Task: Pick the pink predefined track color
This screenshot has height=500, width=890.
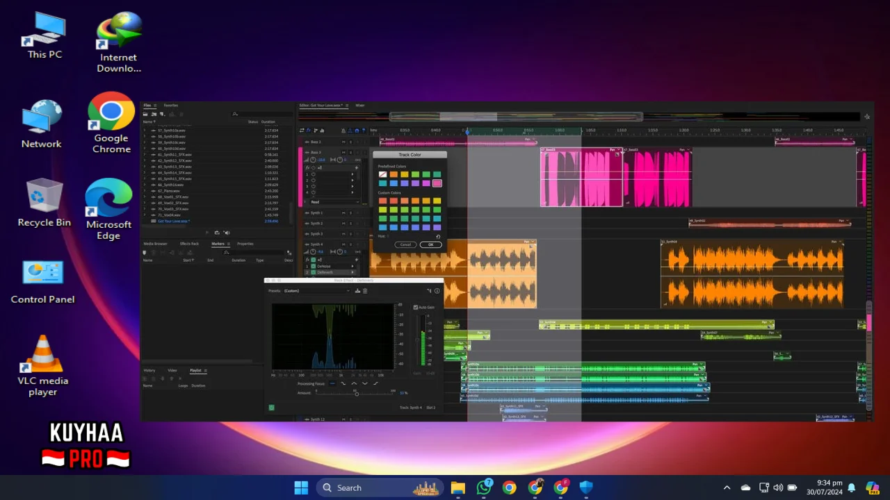Action: coord(437,183)
